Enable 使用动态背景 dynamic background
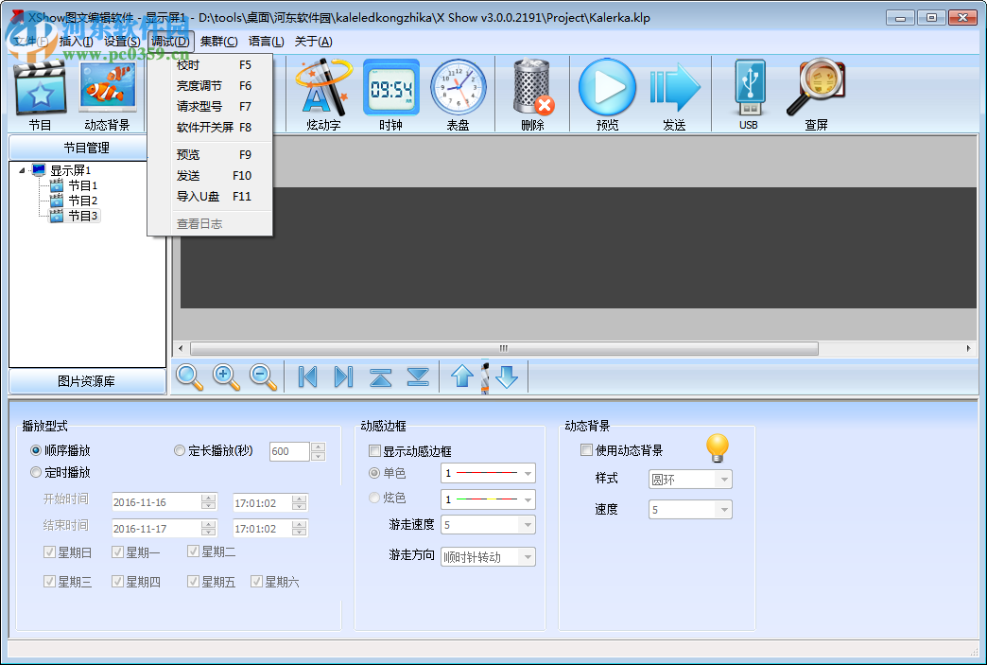Image resolution: width=987 pixels, height=665 pixels. tap(585, 449)
